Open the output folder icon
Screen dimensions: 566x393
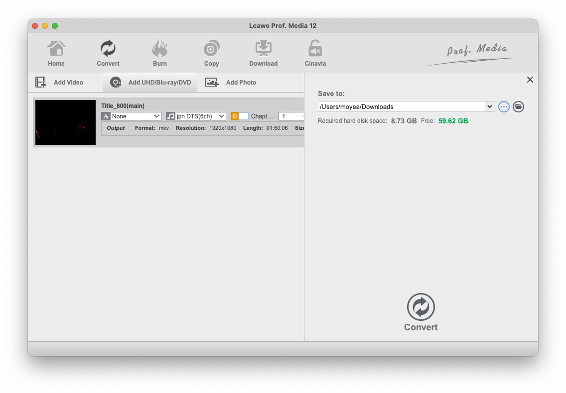coord(518,106)
